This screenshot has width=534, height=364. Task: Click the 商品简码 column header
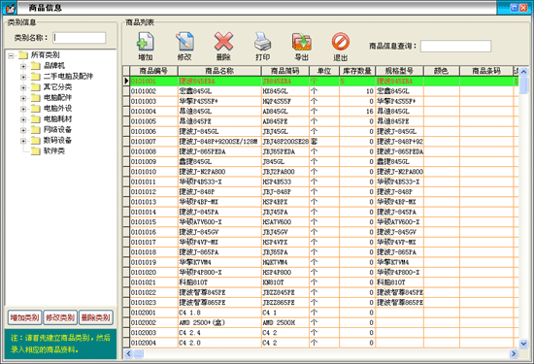coord(285,71)
